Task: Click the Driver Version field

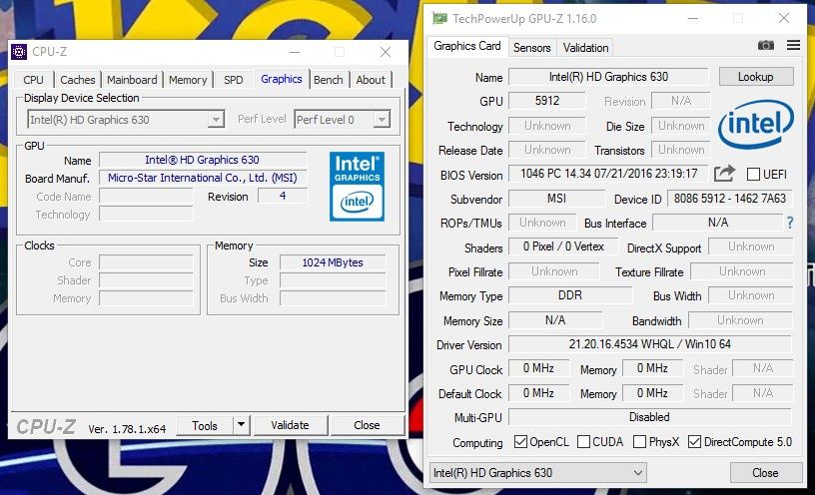Action: point(650,344)
